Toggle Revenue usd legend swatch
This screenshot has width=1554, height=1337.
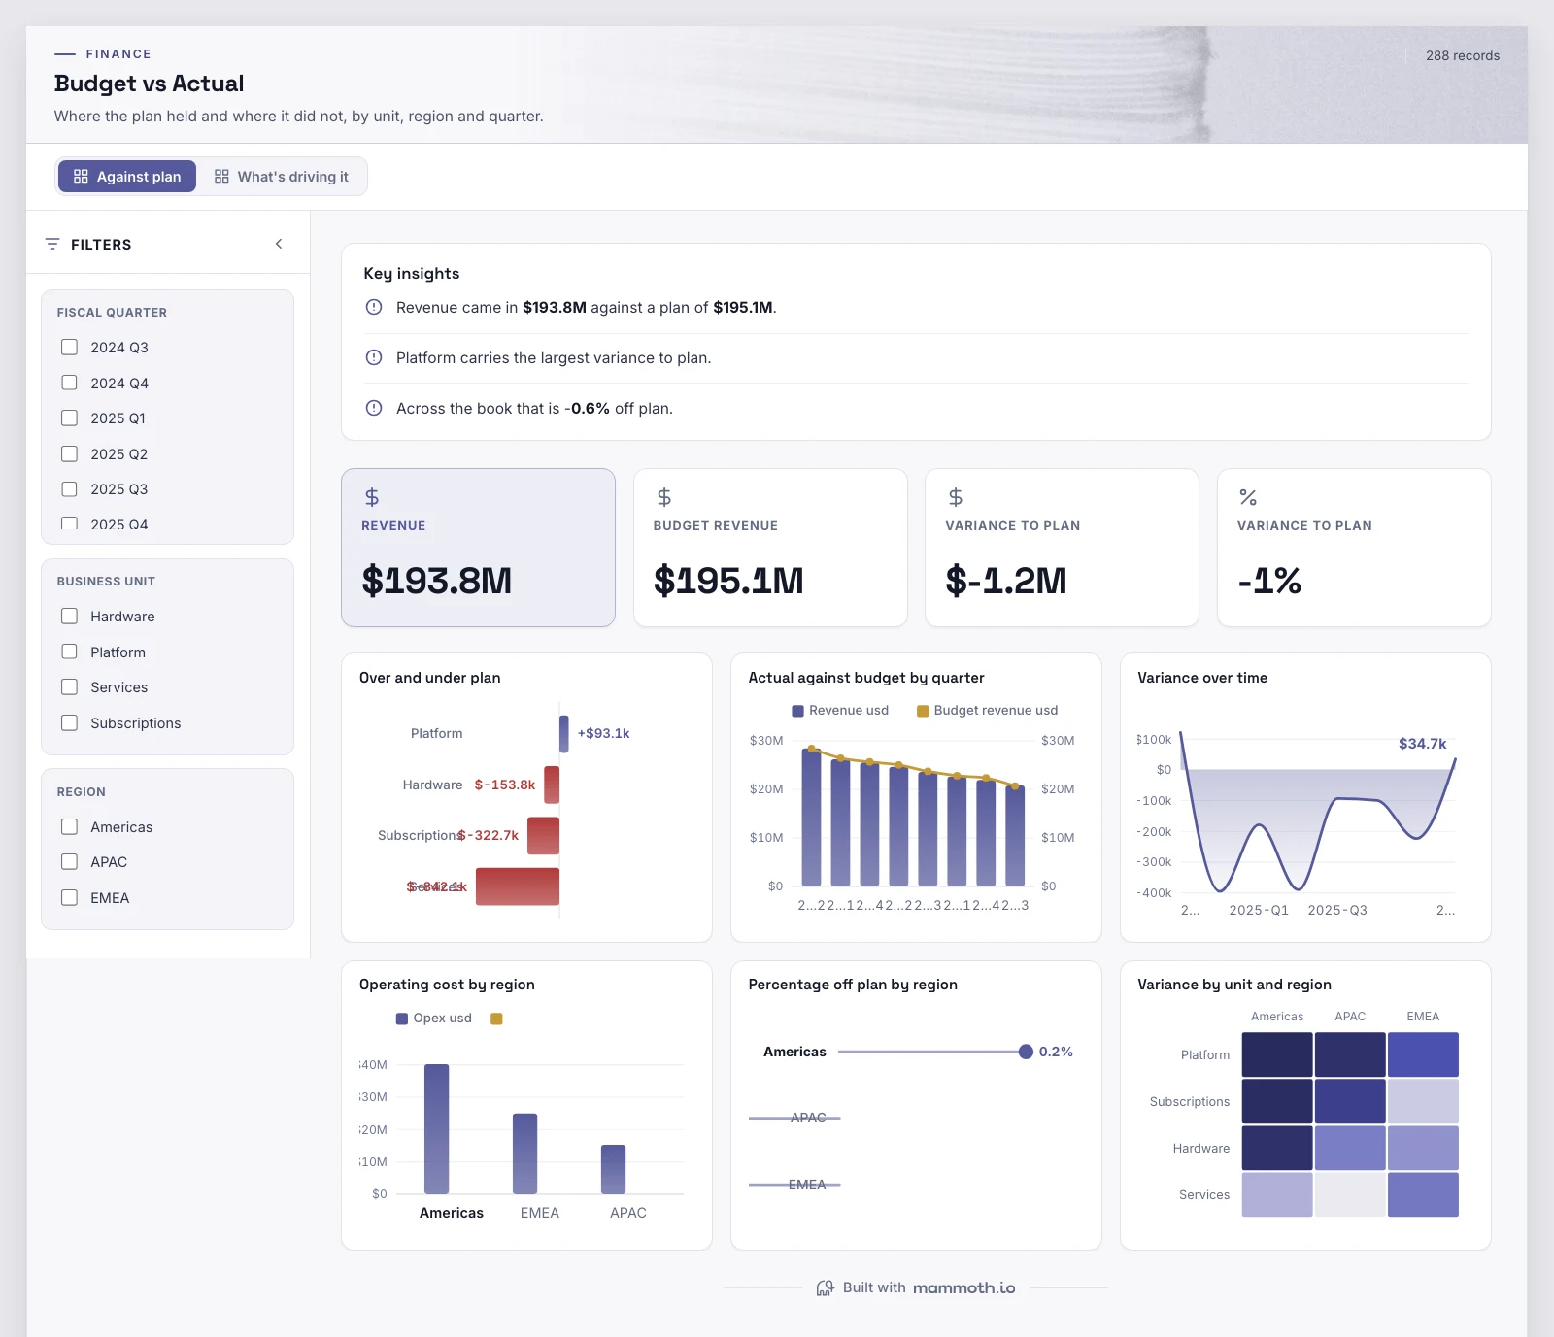(798, 711)
